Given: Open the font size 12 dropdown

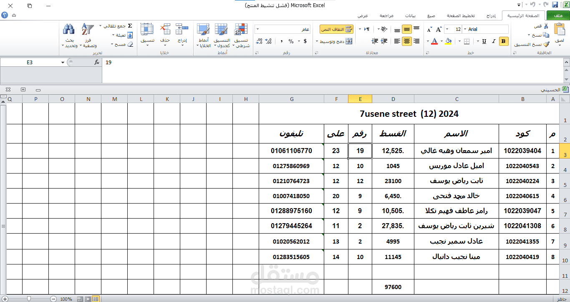Looking at the screenshot, I should pyautogui.click(x=447, y=29).
